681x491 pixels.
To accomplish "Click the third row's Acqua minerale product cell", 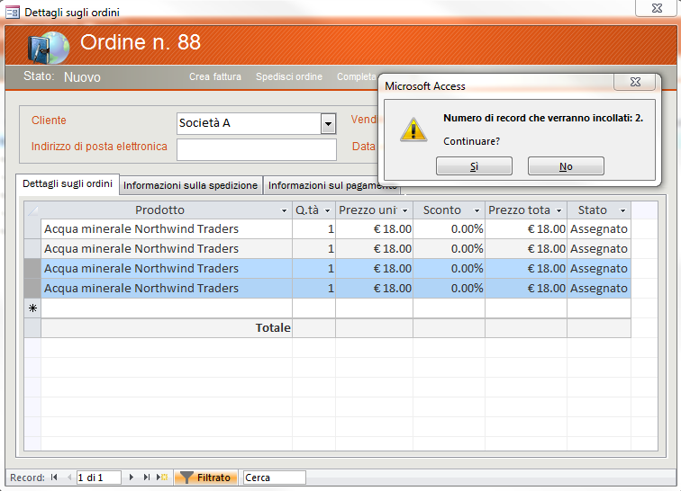I will point(167,269).
